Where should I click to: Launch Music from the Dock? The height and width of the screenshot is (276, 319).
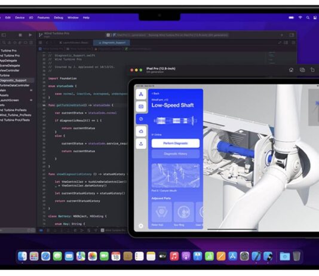pyautogui.click(x=174, y=256)
